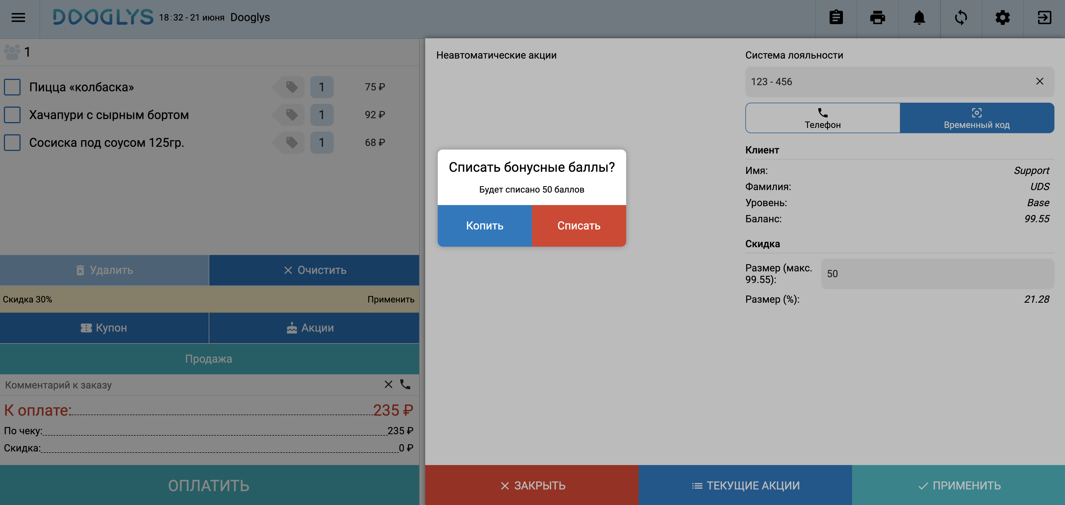This screenshot has width=1065, height=505.
Task: Click the price 75 ₽ of pizza
Action: [375, 87]
